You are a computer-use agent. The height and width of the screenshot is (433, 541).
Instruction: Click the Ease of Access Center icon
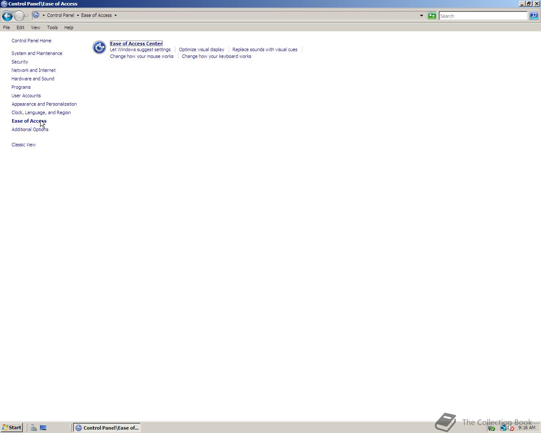click(99, 47)
